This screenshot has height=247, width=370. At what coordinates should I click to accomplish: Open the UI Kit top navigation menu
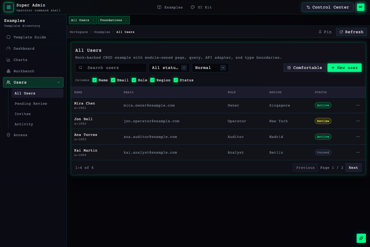pos(201,7)
